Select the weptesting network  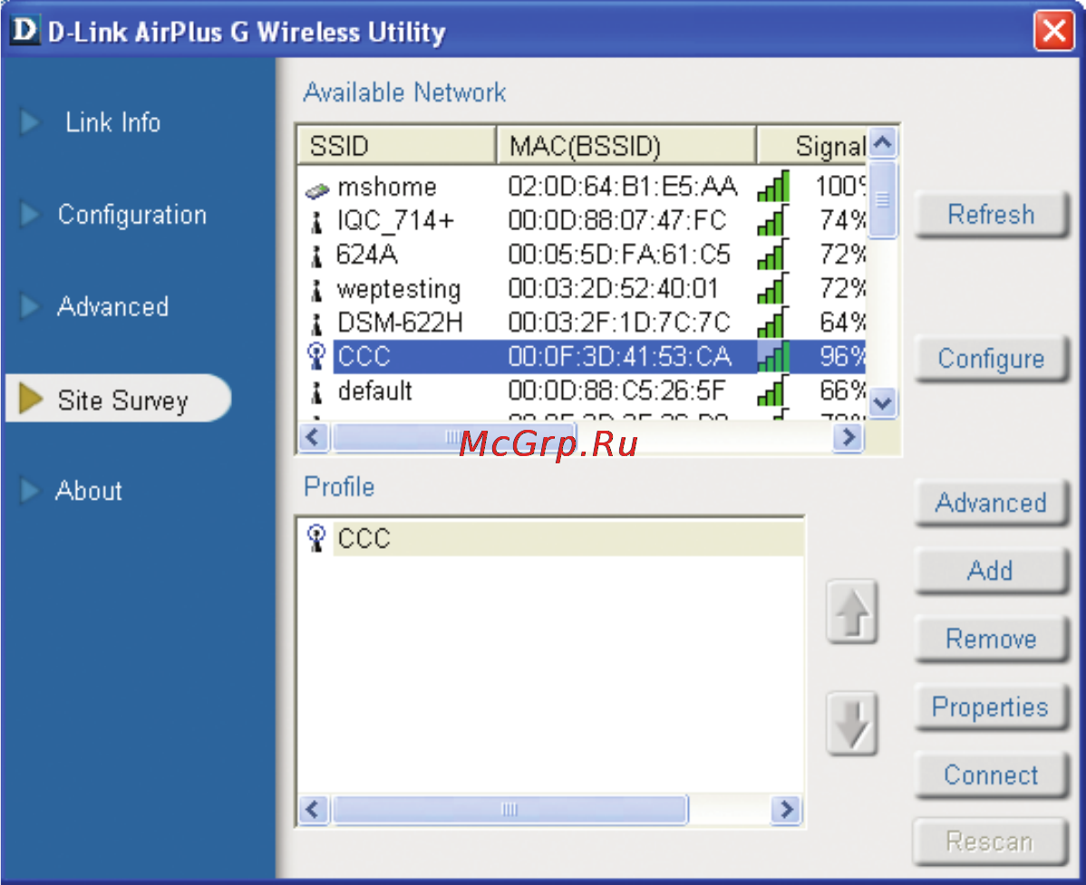coord(582,288)
